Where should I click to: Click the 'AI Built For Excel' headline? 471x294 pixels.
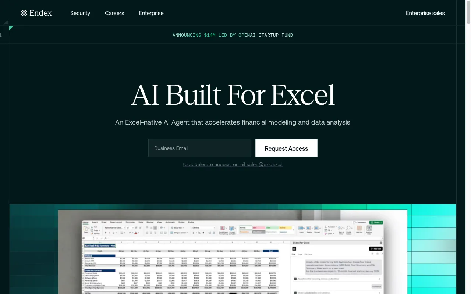(233, 95)
